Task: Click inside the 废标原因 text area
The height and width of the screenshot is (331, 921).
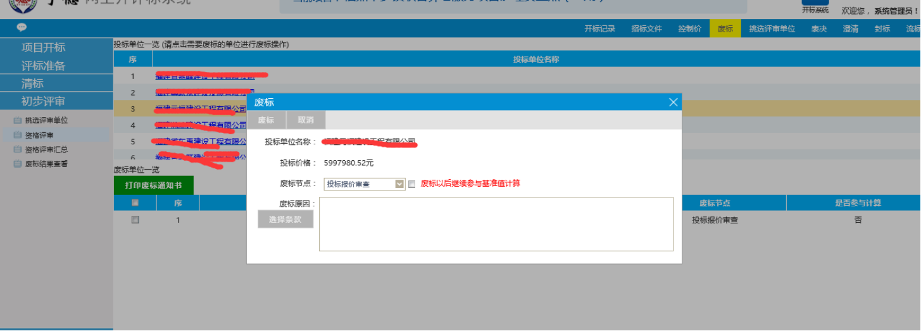Action: click(496, 224)
